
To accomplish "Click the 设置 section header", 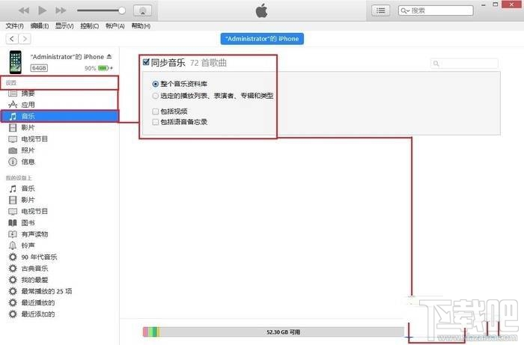I will click(x=11, y=83).
